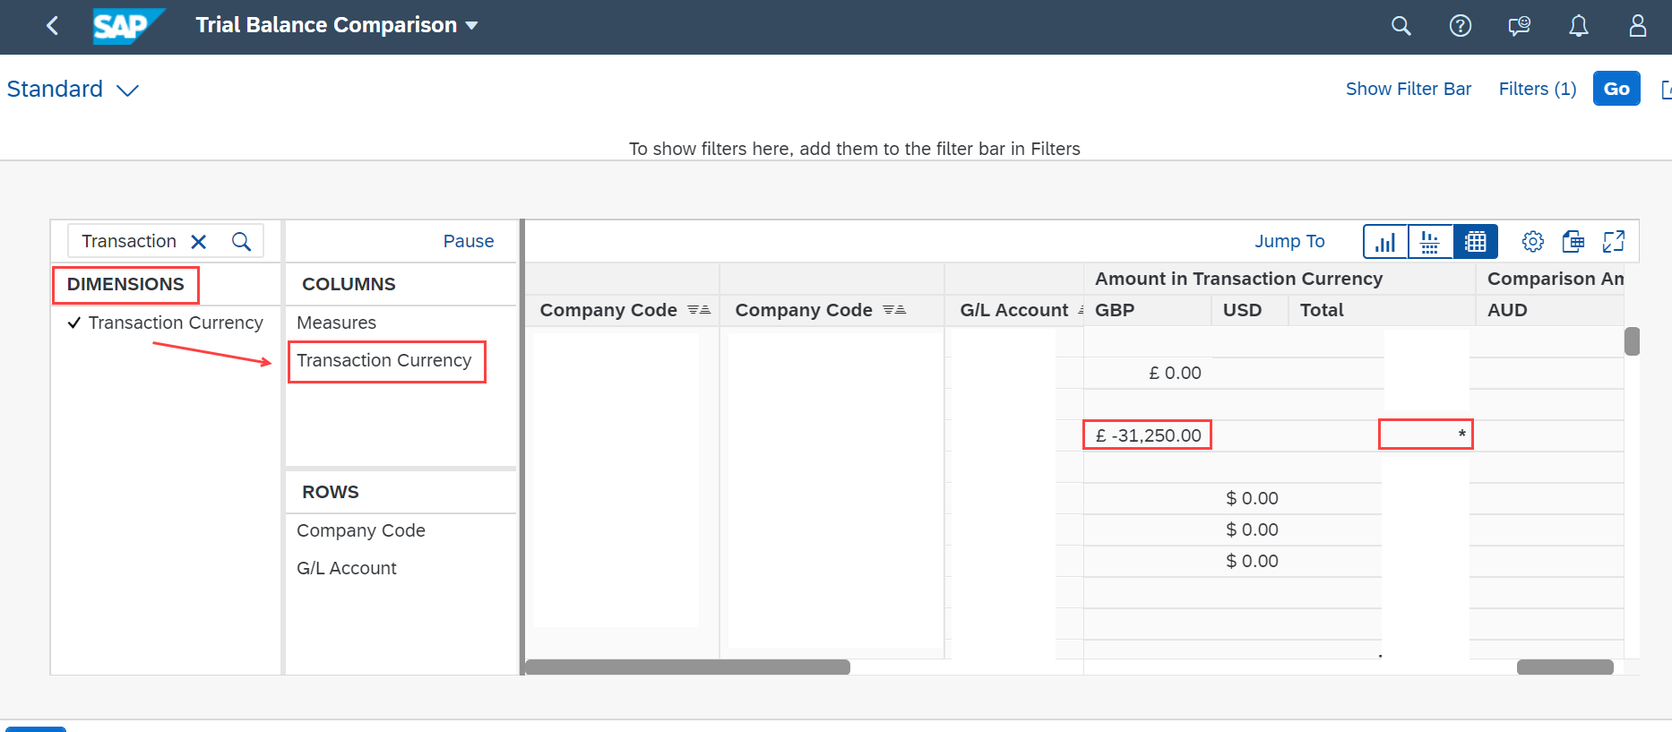Image resolution: width=1672 pixels, height=732 pixels.
Task: Click export to spreadsheet icon
Action: [x=1573, y=242]
